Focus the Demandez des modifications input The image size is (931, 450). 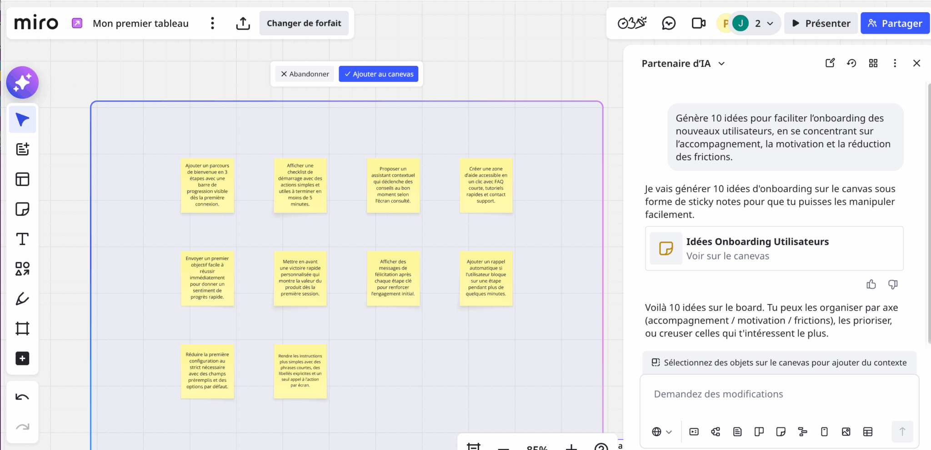[779, 394]
